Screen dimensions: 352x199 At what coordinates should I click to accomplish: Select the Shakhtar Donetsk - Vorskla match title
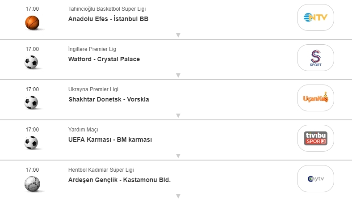[109, 99]
